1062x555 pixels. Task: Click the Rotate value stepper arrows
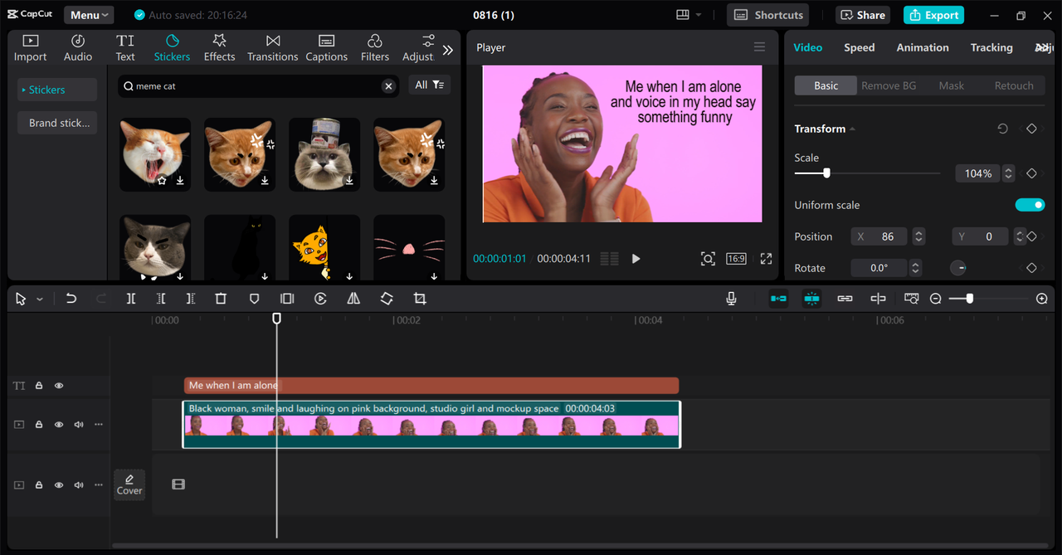[x=915, y=268]
